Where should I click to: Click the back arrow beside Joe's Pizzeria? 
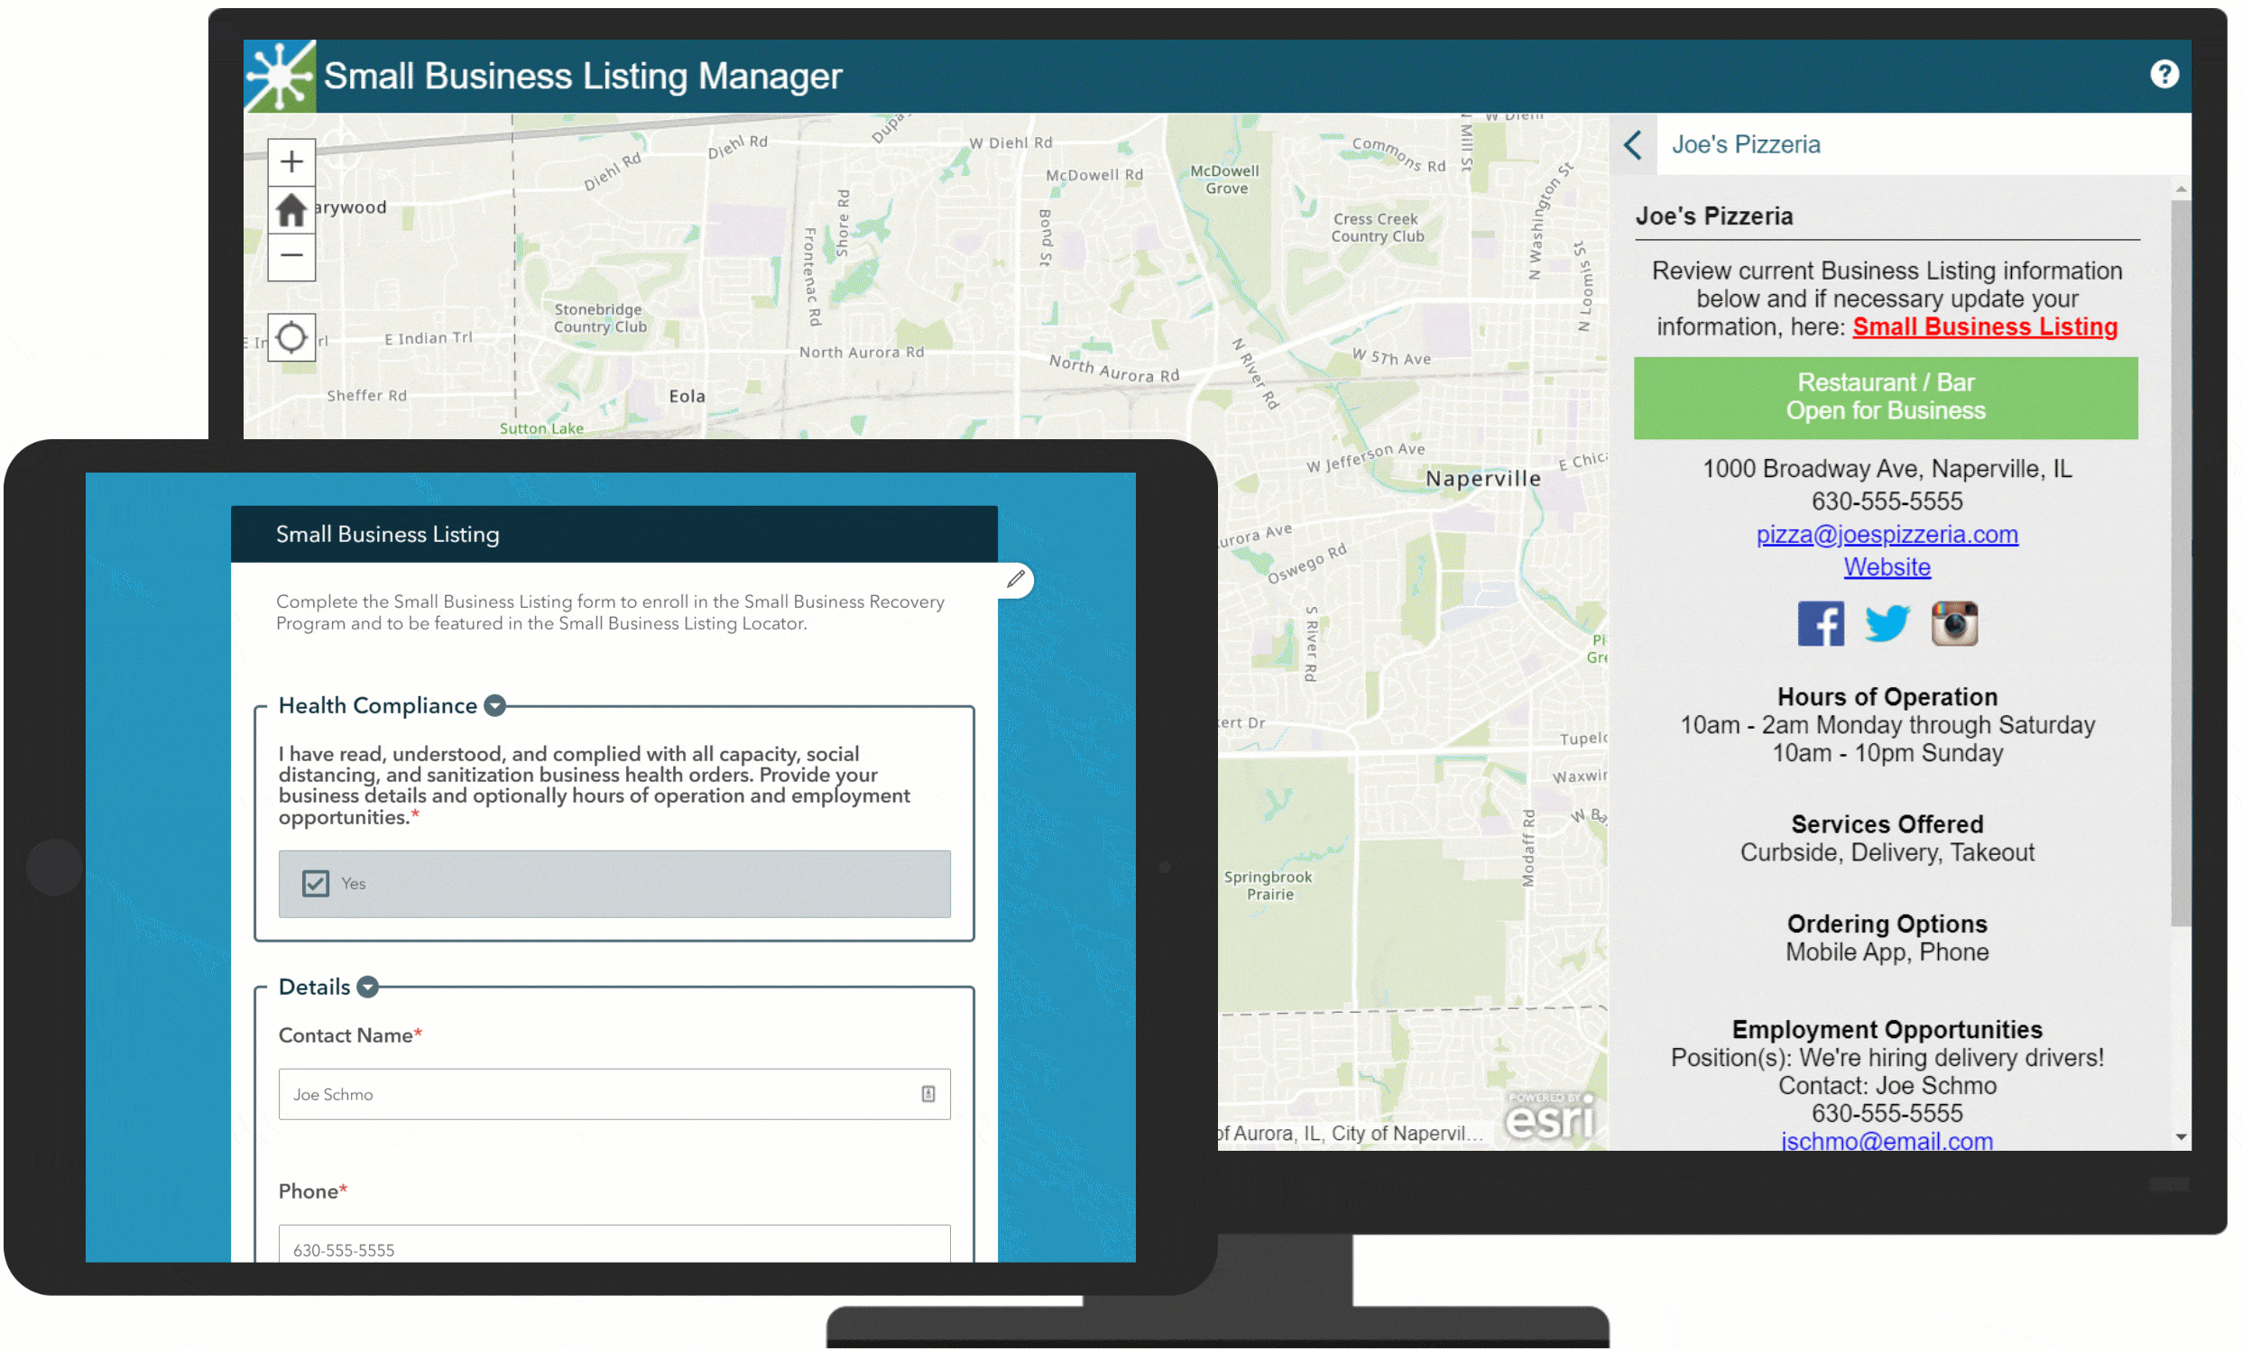pyautogui.click(x=1633, y=144)
